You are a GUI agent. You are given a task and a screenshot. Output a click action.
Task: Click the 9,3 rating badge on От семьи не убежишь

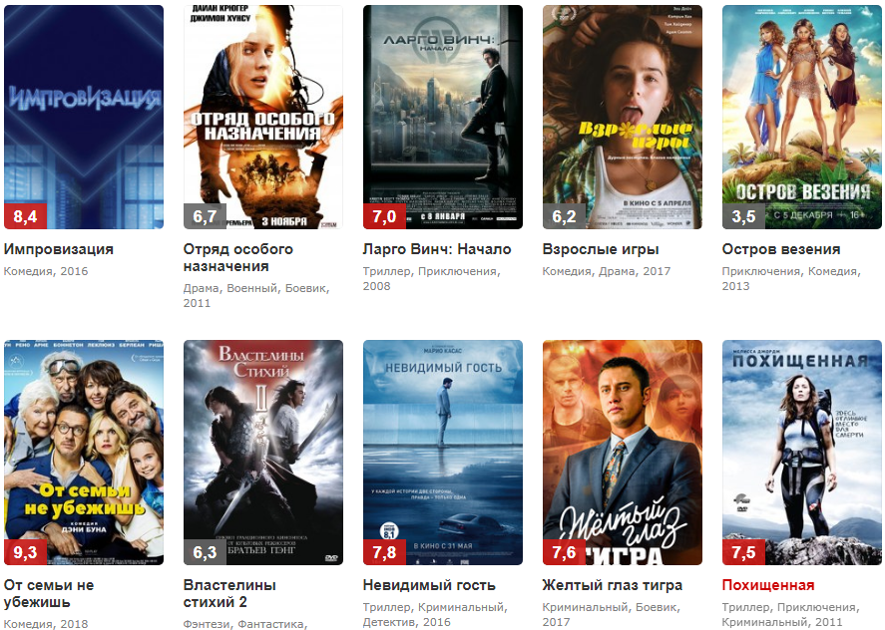[x=25, y=552]
